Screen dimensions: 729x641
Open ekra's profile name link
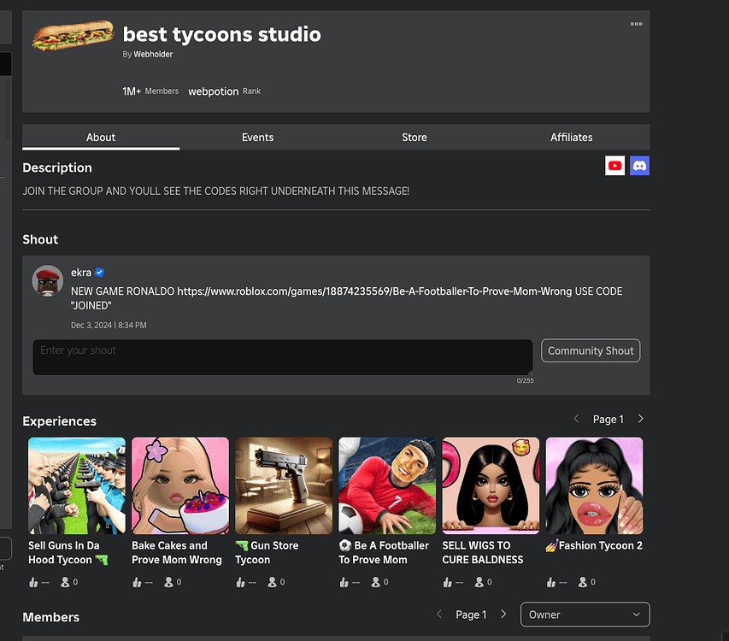coord(81,273)
